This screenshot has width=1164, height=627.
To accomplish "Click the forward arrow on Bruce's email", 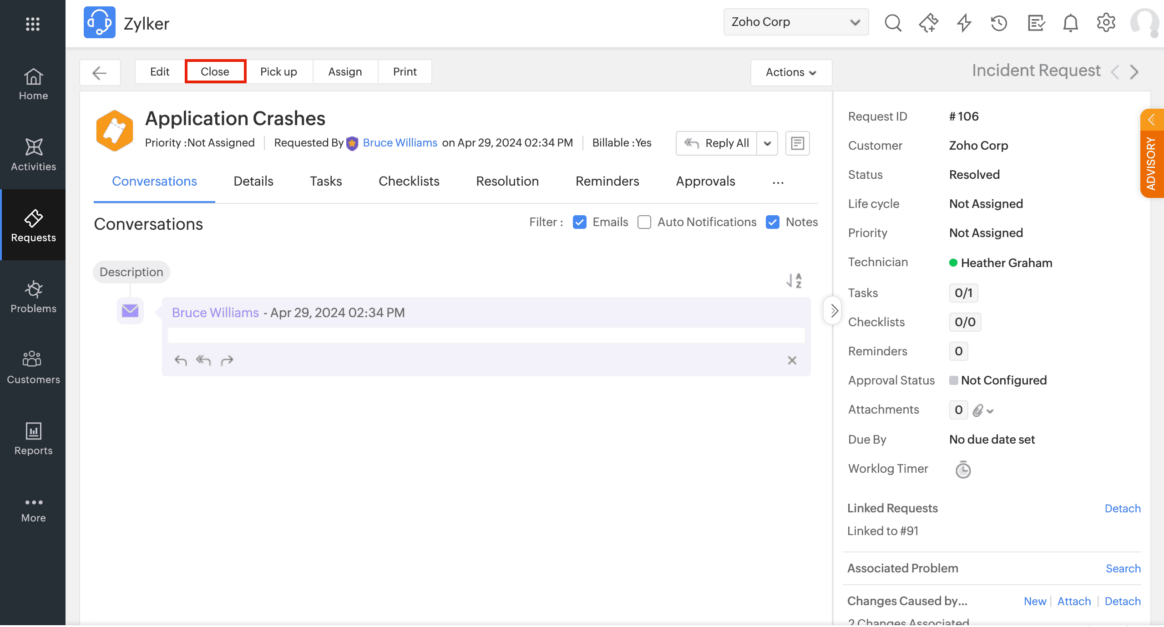I will 227,360.
